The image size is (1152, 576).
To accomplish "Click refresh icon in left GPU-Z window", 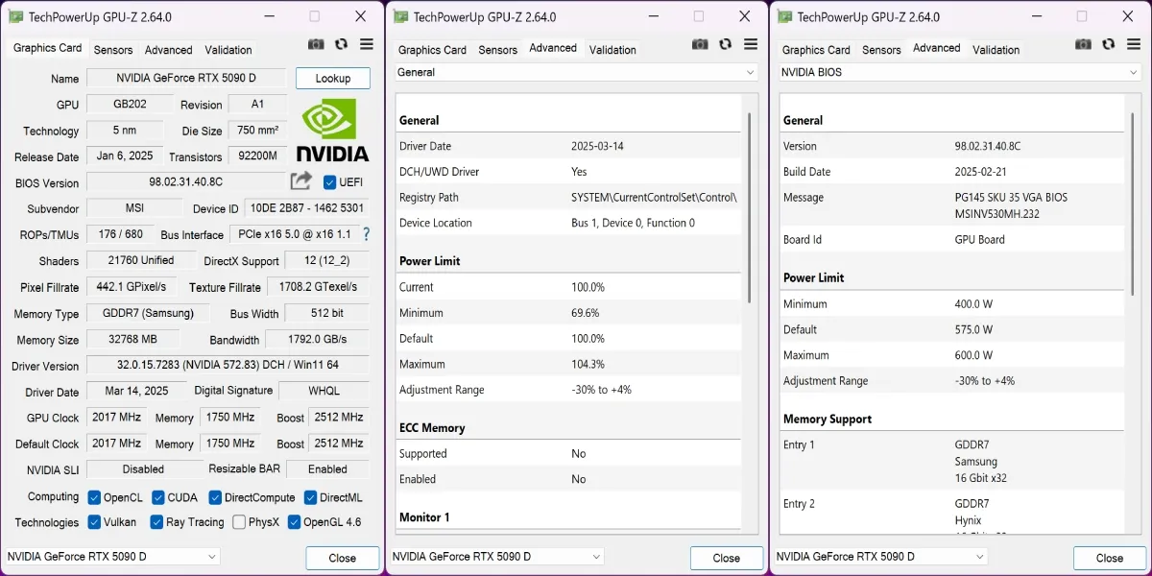I will [x=341, y=44].
